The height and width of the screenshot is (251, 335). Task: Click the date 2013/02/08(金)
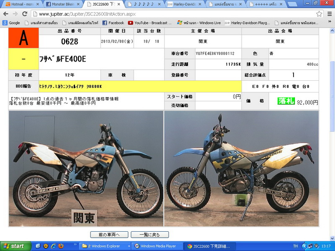click(117, 41)
